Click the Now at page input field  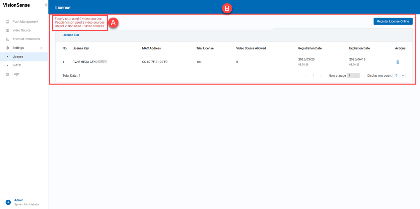point(351,76)
